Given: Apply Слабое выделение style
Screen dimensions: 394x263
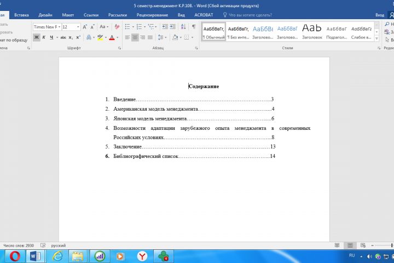Looking at the screenshot, I should [x=361, y=32].
